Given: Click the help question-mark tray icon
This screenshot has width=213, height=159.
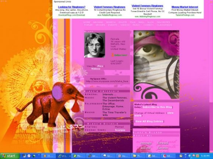Looking at the screenshot, I should coord(181,156).
